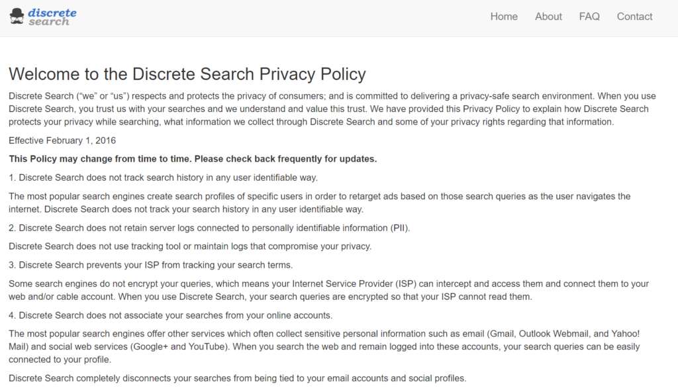This screenshot has height=388, width=678.
Task: Open the About page
Action: pyautogui.click(x=548, y=17)
